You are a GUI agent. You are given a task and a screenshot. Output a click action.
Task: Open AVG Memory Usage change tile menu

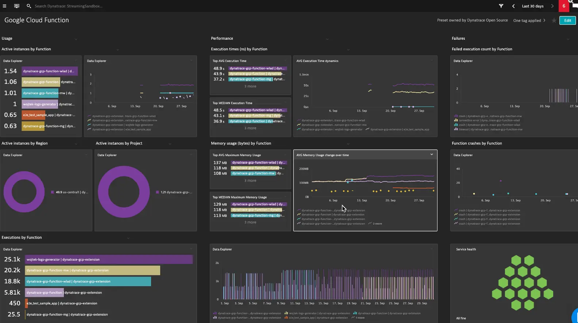pos(432,155)
